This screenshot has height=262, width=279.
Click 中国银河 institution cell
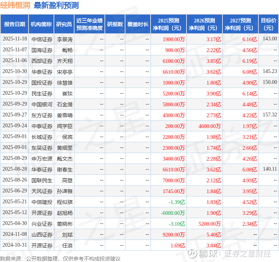[42, 104]
